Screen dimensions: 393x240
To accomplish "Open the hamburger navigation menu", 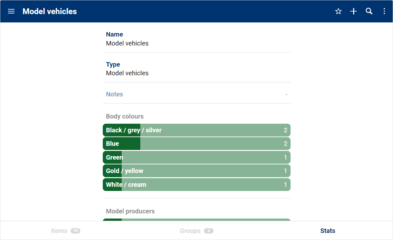I will (11, 12).
